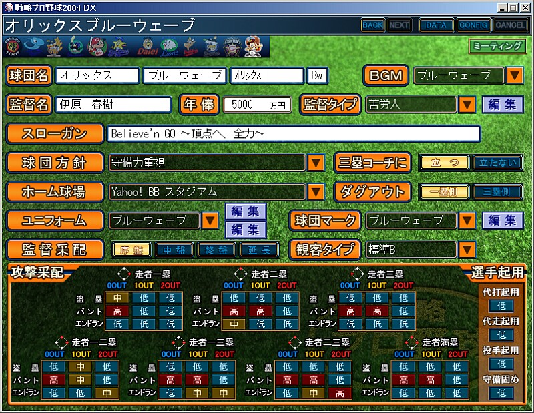Click the abbreviation field Bw
534x413 pixels.
(x=317, y=75)
